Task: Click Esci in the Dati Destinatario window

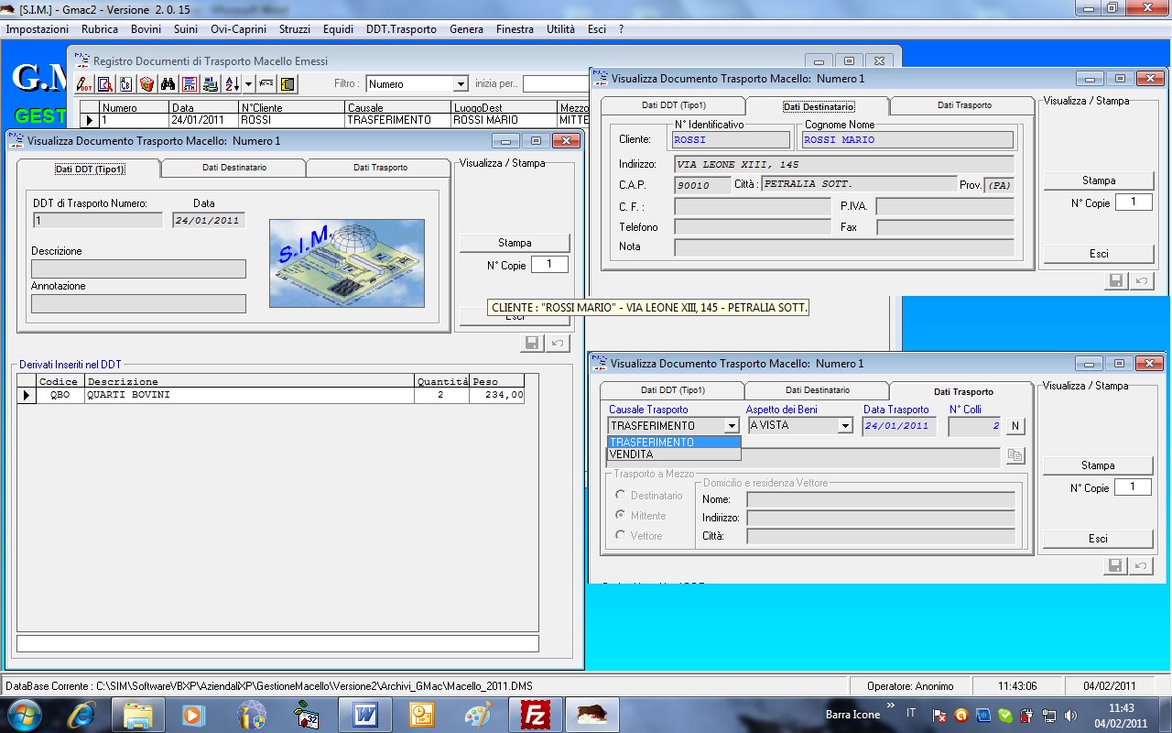Action: click(x=1099, y=254)
